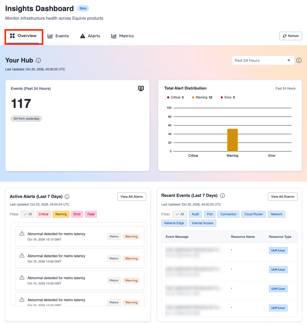Click the info icon beside the time range dropdown
Screen dimensions: 307x325
299,60
